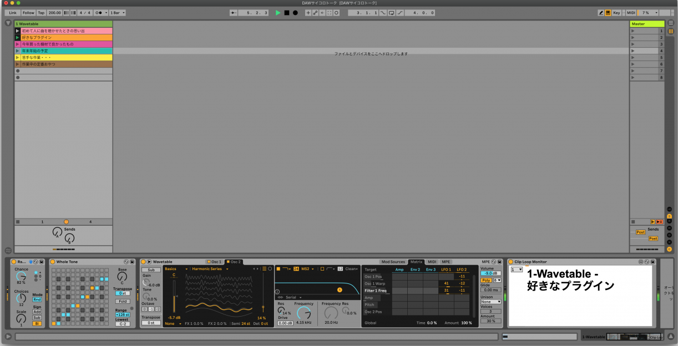
Task: Enable the Draw Mode pencil icon
Action: [x=601, y=12]
